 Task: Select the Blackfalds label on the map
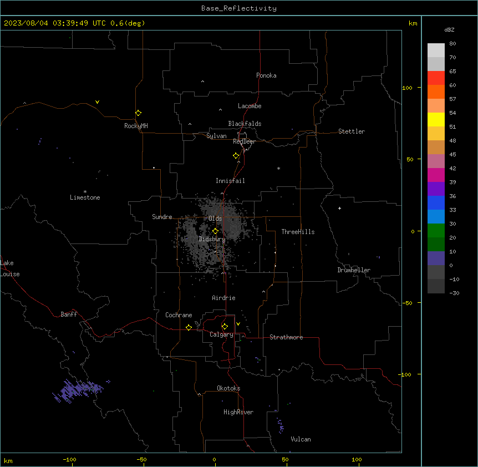point(245,124)
